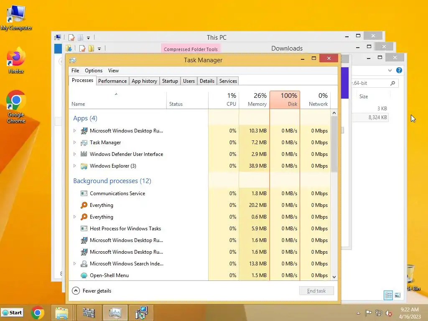This screenshot has width=428, height=321.
Task: Sort processes by Name column
Action: pyautogui.click(x=117, y=100)
